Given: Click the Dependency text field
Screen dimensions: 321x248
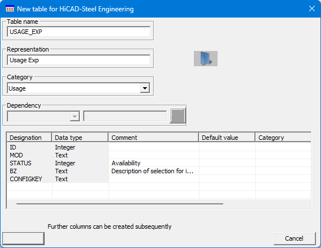Looking at the screenshot, I should (x=125, y=116).
